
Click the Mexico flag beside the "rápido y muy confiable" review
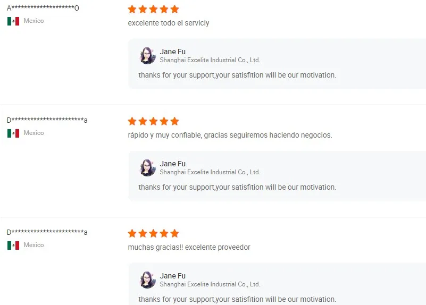[x=13, y=133]
